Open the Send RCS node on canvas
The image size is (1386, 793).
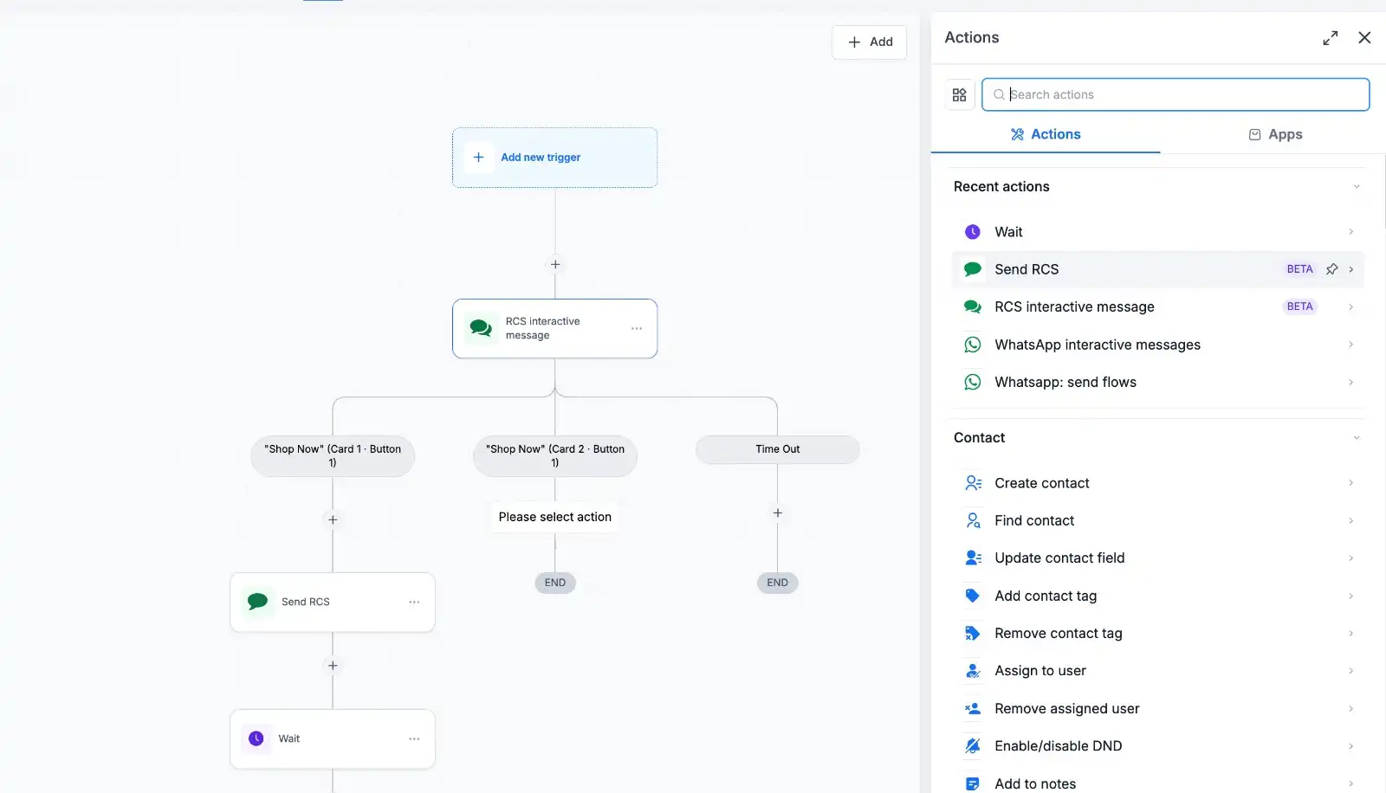tap(333, 602)
